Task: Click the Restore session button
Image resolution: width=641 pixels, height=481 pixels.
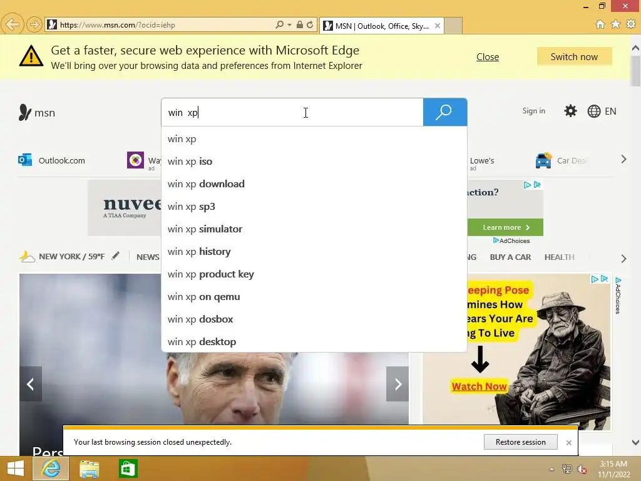Action: pyautogui.click(x=520, y=442)
